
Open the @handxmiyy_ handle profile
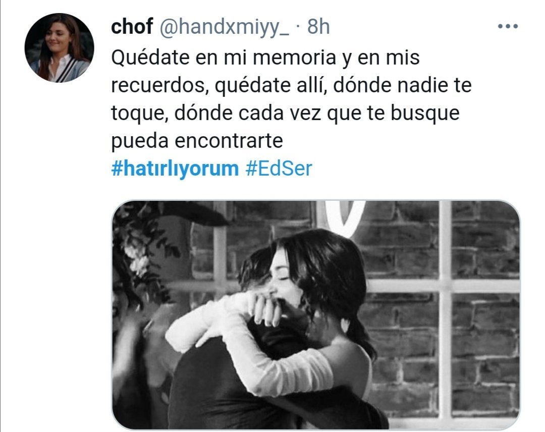[224, 27]
